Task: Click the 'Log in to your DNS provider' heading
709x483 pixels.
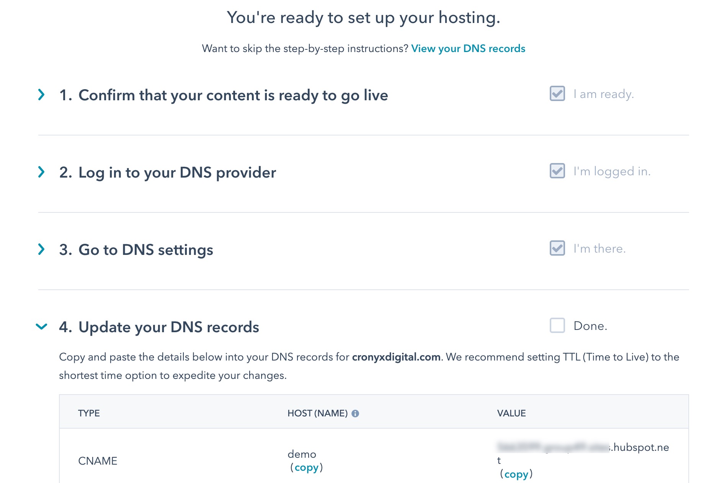Action: [177, 173]
